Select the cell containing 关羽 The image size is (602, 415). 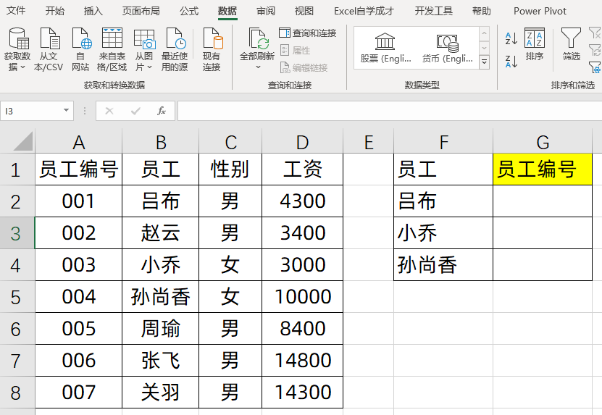161,393
